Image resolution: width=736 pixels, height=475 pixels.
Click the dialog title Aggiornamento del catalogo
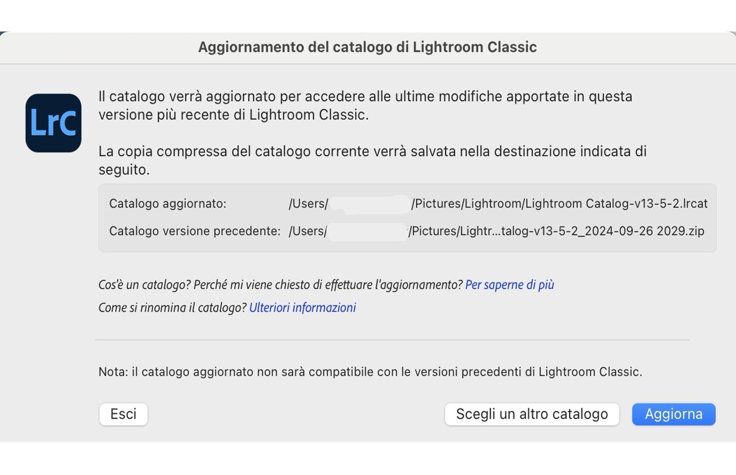[368, 46]
